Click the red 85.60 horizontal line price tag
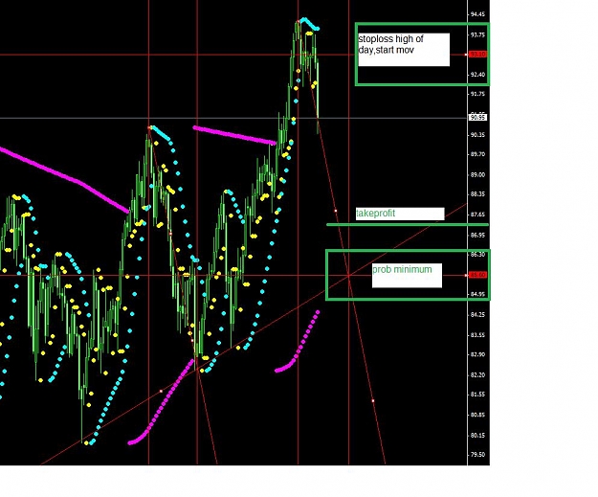Screen dimensions: 598x497 (477, 275)
